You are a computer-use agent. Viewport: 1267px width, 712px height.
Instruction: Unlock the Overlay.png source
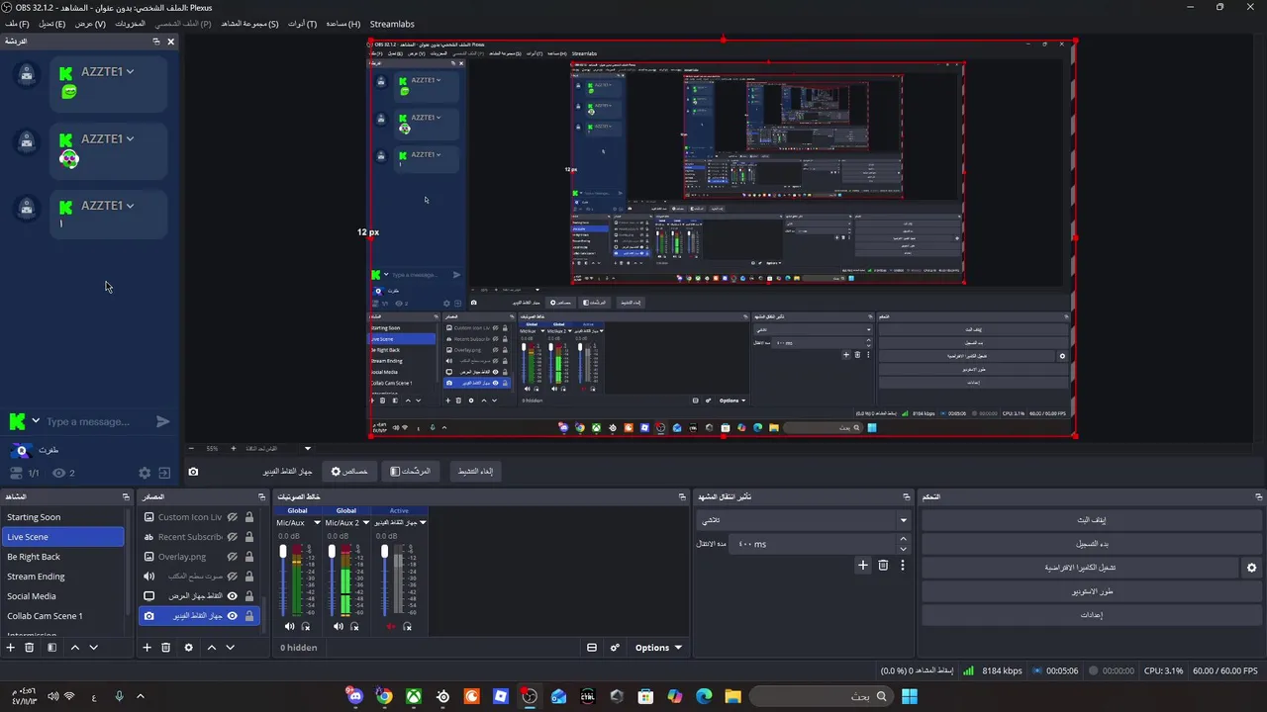[249, 557]
